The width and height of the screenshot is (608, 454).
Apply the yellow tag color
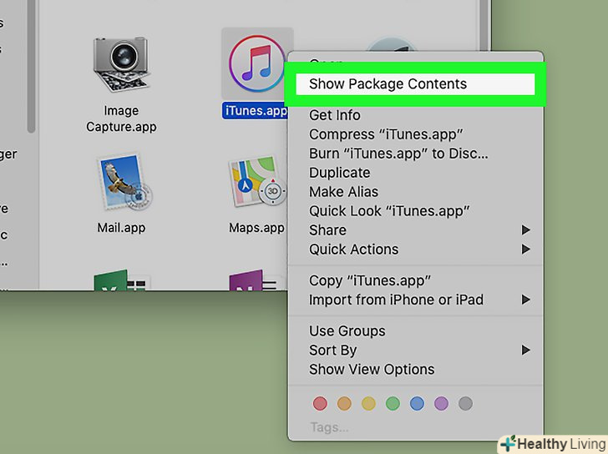[x=368, y=404]
